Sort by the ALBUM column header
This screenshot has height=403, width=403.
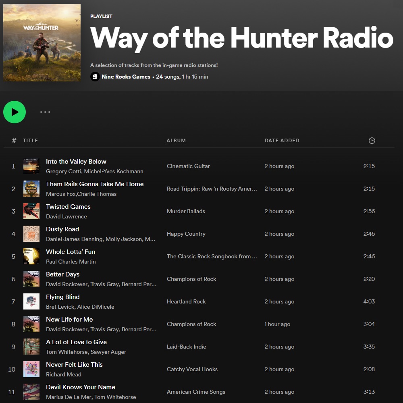[x=176, y=141]
